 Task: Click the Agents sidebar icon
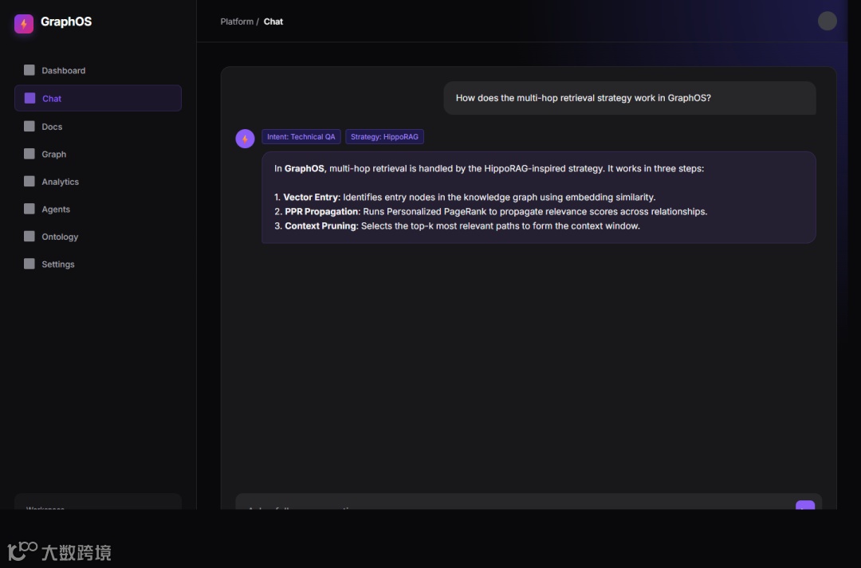[29, 209]
